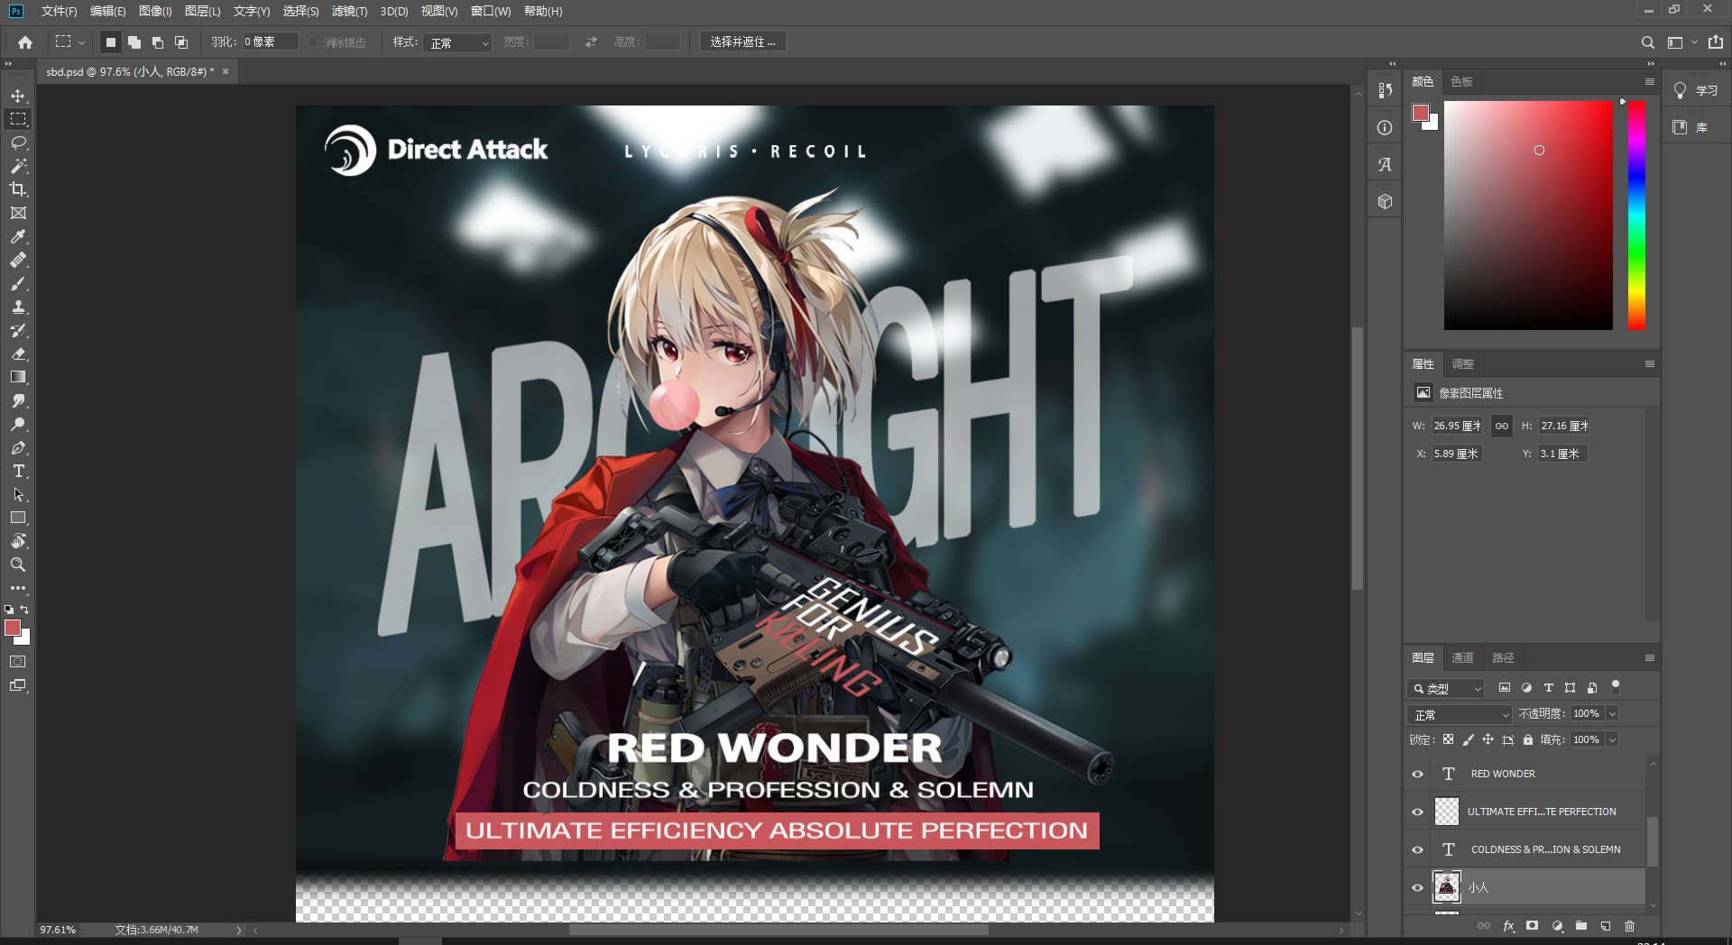Select the Frame tool

(x=18, y=213)
